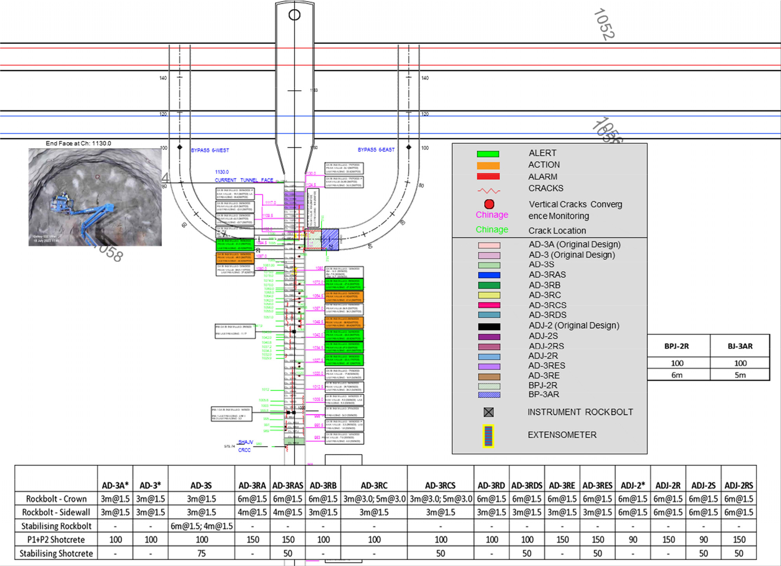Click the diamond marker beside Bypass 6-East label

[x=408, y=147]
